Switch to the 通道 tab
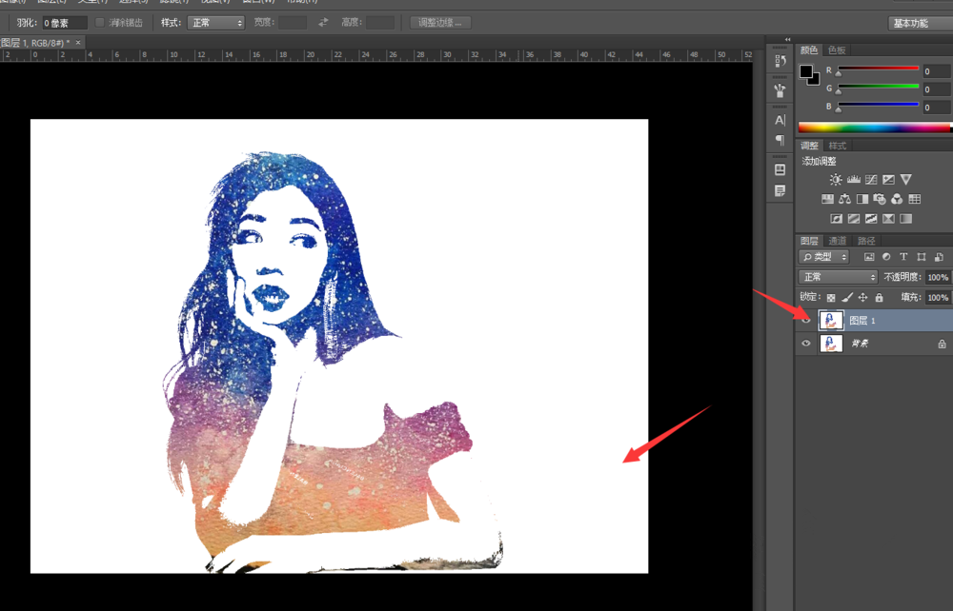The image size is (953, 611). point(836,241)
